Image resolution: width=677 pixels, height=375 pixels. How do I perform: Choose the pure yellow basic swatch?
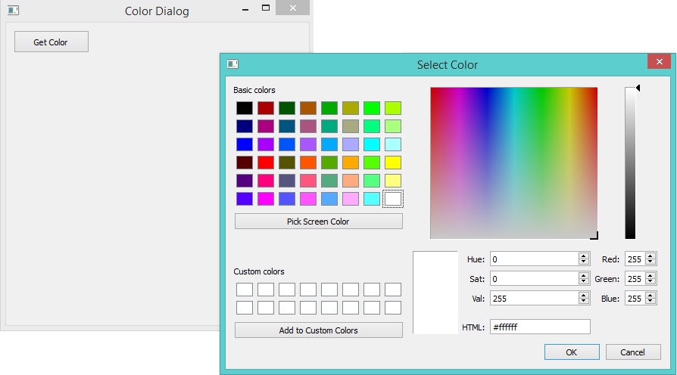[x=392, y=163]
